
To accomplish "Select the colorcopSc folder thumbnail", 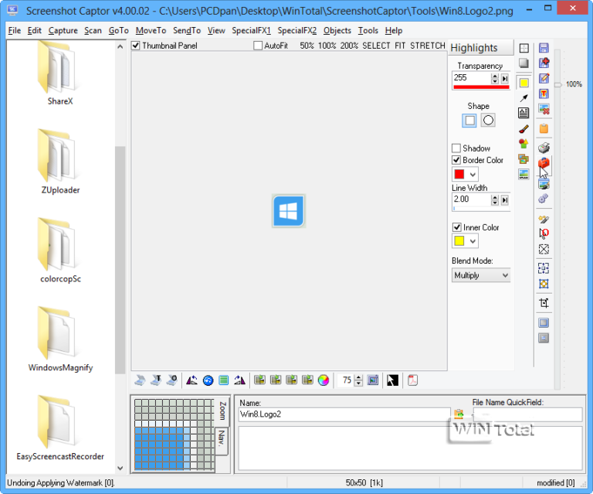I will (x=60, y=250).
